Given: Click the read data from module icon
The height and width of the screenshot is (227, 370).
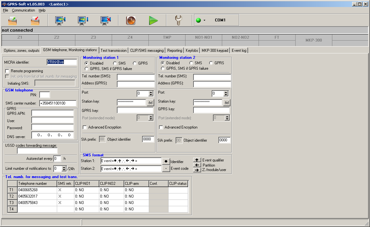Looking at the screenshot, I should point(60,20).
